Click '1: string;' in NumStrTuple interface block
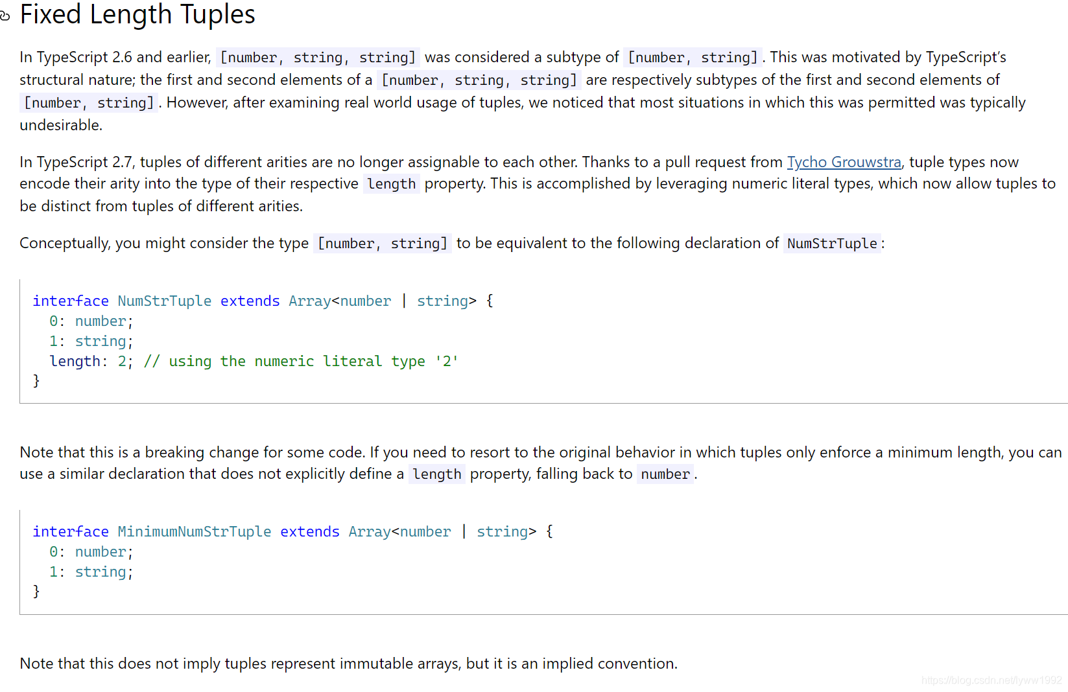This screenshot has width=1068, height=692. [91, 341]
